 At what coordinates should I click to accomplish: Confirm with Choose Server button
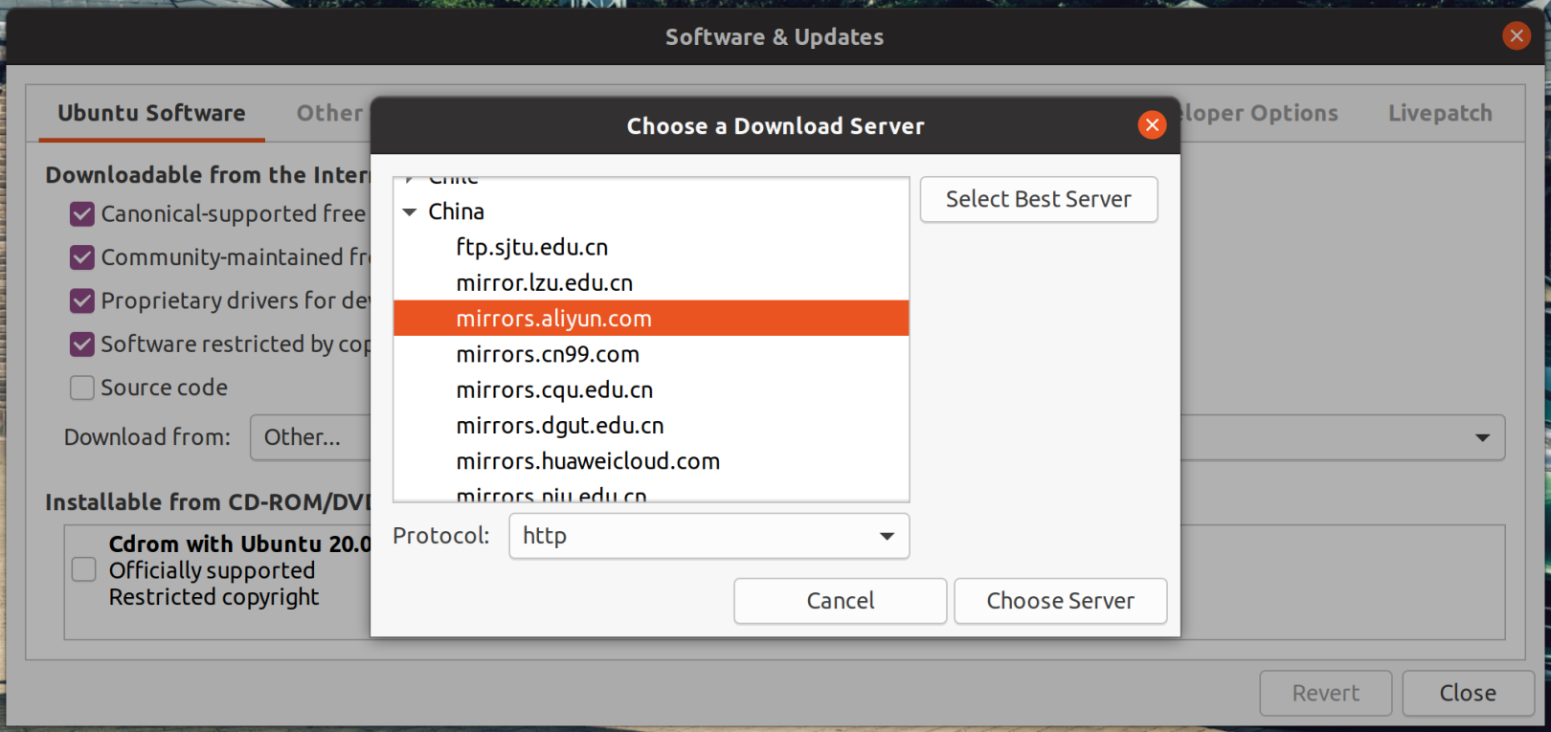(1061, 601)
